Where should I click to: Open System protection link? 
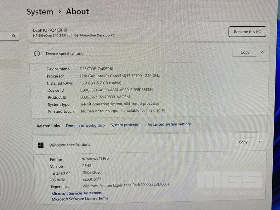click(x=126, y=125)
